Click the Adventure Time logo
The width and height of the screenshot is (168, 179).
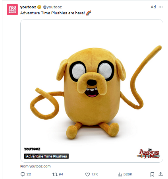pyautogui.click(x=149, y=154)
